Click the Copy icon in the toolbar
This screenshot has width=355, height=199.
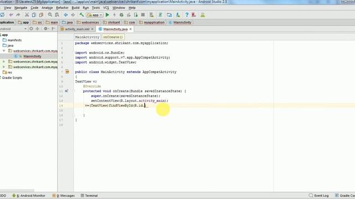(34, 15)
